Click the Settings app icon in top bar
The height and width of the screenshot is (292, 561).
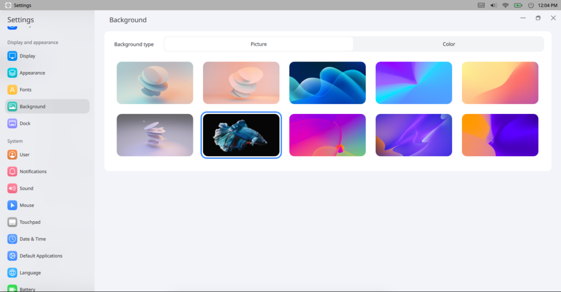point(8,5)
